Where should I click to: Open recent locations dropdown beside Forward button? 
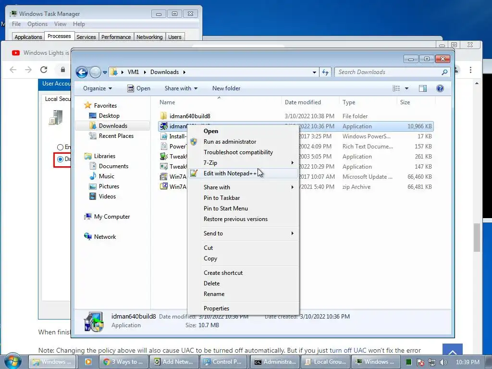click(105, 73)
